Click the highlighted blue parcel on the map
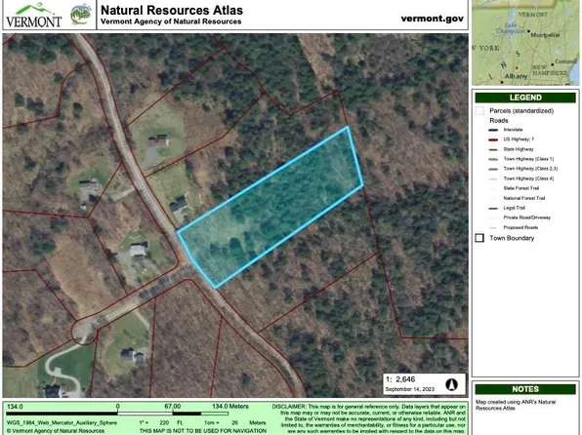582x435 pixels. tap(270, 208)
